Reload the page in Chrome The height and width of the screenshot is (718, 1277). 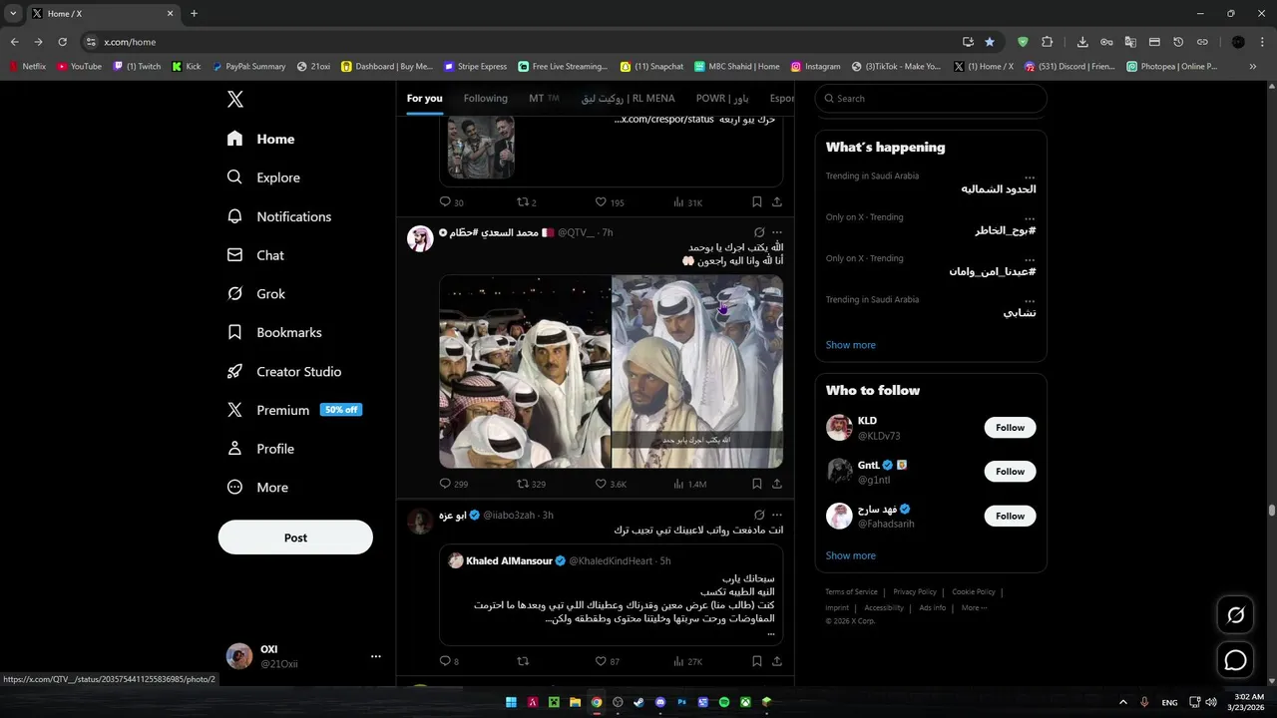(62, 42)
